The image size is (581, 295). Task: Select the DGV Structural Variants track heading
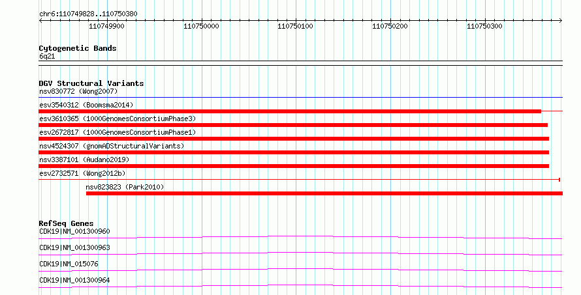[91, 83]
